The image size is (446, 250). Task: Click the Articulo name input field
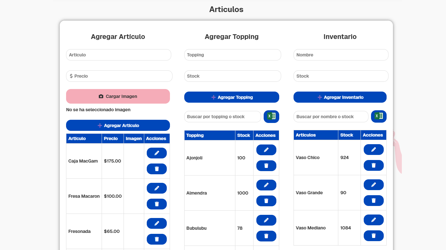click(118, 54)
